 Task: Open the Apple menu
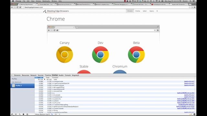[x=13, y=1]
